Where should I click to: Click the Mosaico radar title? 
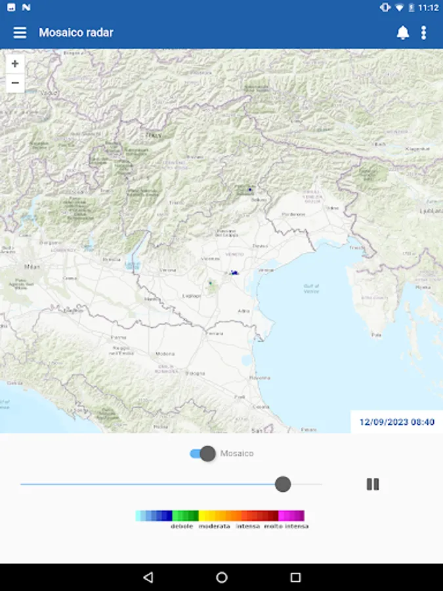coord(76,32)
